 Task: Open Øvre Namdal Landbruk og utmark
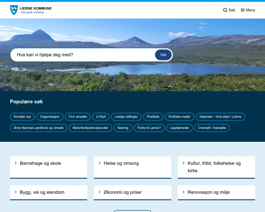click(38, 128)
